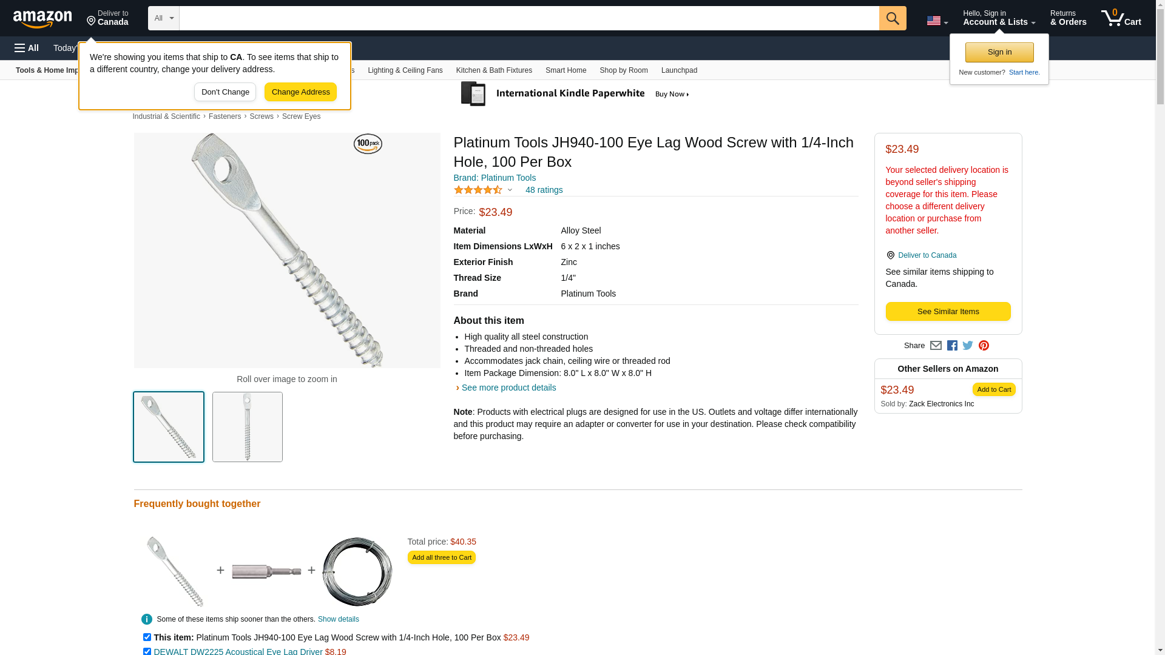This screenshot has height=655, width=1165.
Task: Uncheck the DEWALT Eye Lag Driver checkbox
Action: pos(147,651)
